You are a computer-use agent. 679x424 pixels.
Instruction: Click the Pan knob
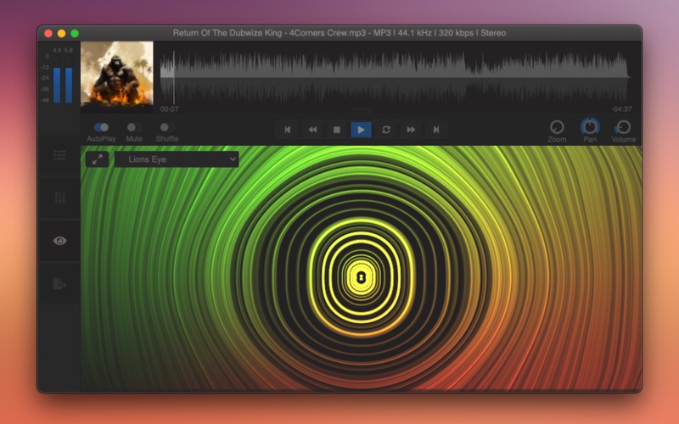590,127
